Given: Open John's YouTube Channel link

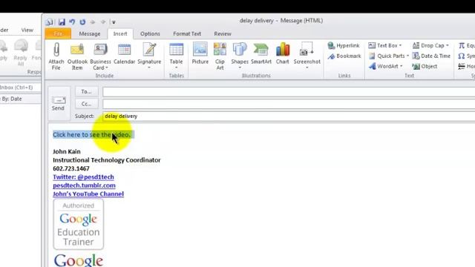Looking at the screenshot, I should click(x=88, y=194).
